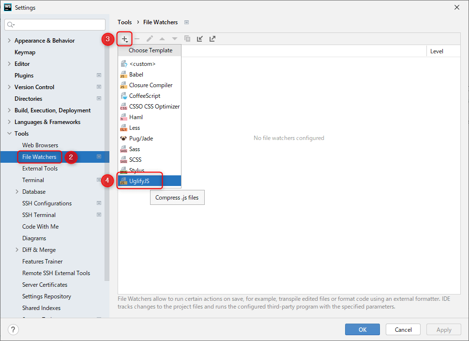This screenshot has width=469, height=341.
Task: Click the project settings icon next to Directories
Action: [99, 98]
